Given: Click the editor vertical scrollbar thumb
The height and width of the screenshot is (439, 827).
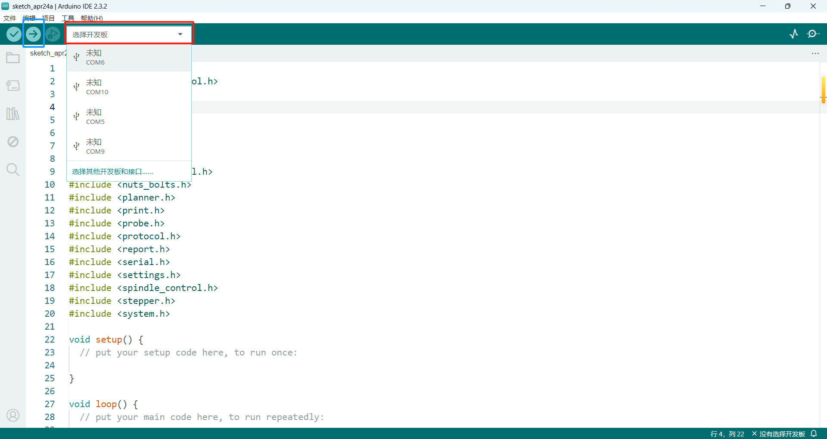Looking at the screenshot, I should point(823,90).
